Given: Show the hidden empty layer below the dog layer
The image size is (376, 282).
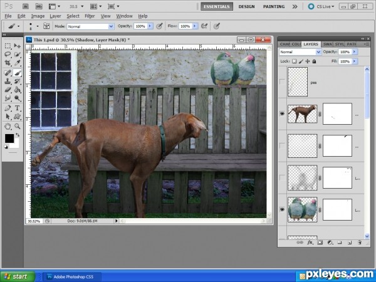Looking at the screenshot, I should tap(282, 145).
